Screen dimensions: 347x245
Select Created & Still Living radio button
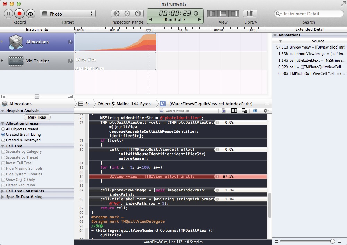click(3, 134)
